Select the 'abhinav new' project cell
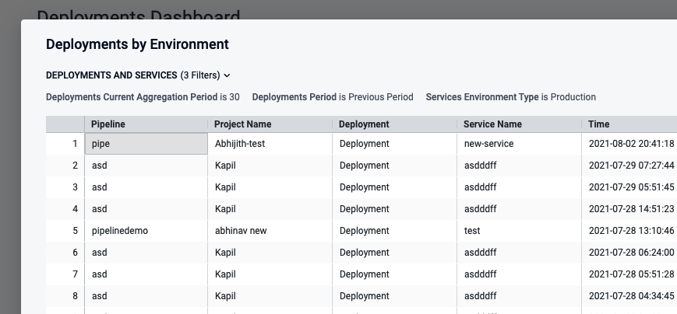 [x=241, y=231]
